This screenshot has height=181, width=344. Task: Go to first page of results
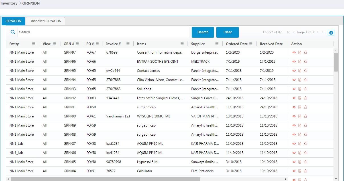(x=288, y=32)
